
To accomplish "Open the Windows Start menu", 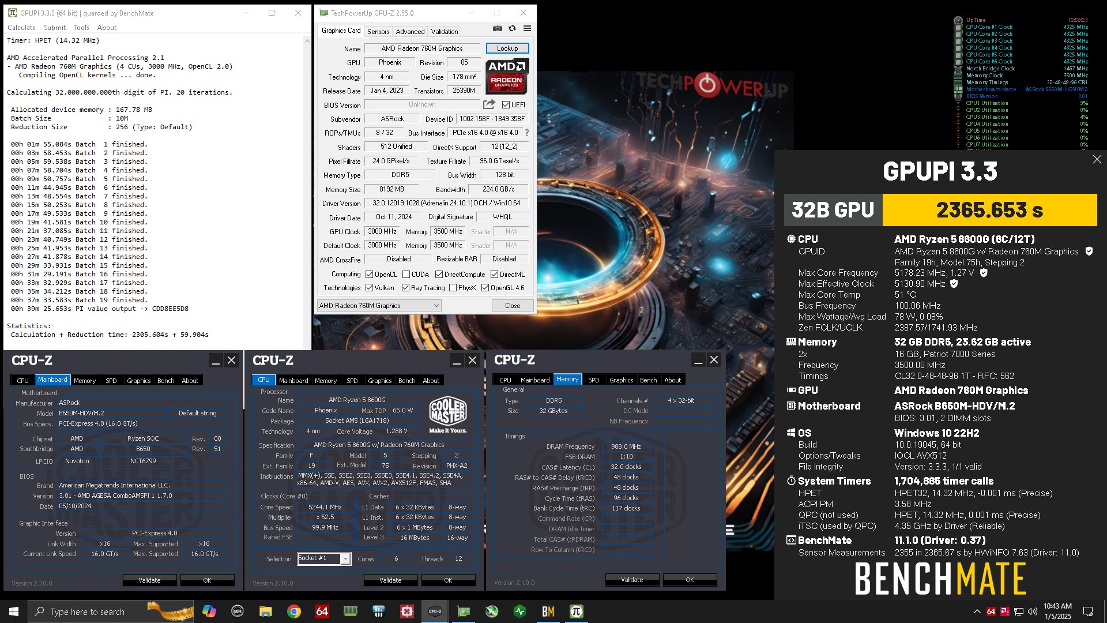I will pyautogui.click(x=14, y=611).
